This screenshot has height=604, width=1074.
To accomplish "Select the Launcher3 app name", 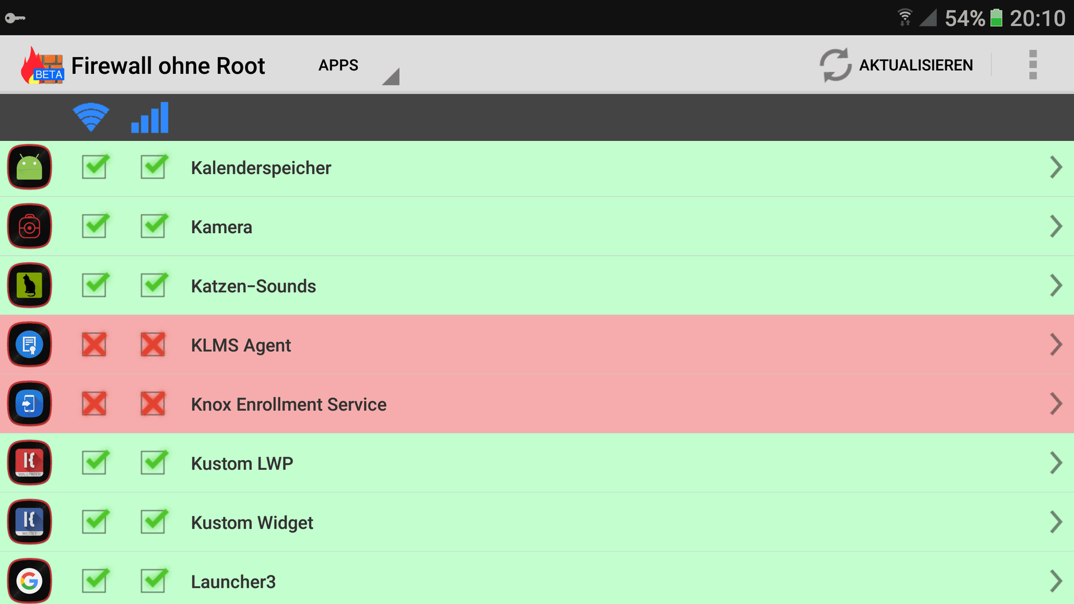I will [x=233, y=582].
